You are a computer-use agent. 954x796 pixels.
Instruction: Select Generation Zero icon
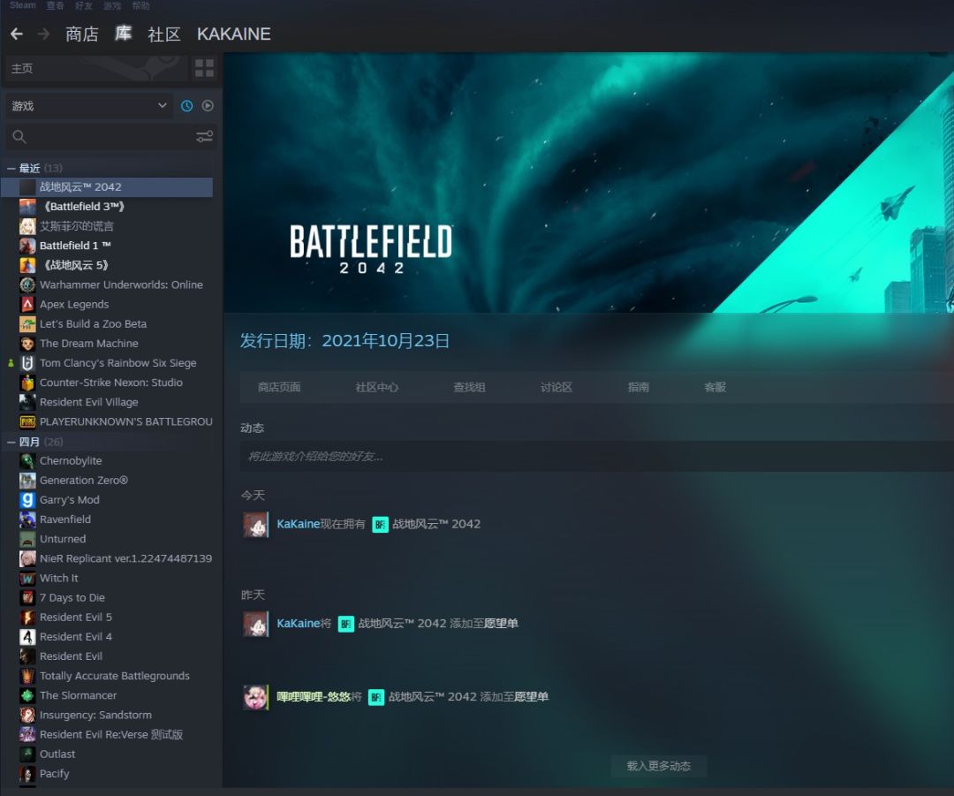(27, 480)
